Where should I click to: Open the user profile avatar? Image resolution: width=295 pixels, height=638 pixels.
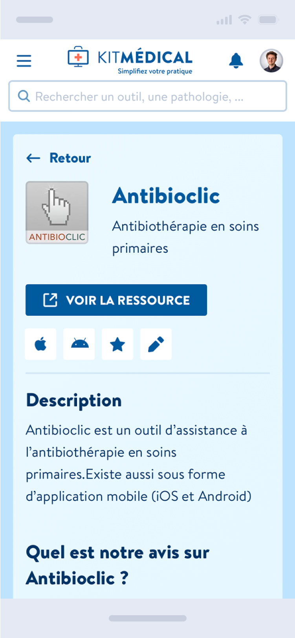271,61
